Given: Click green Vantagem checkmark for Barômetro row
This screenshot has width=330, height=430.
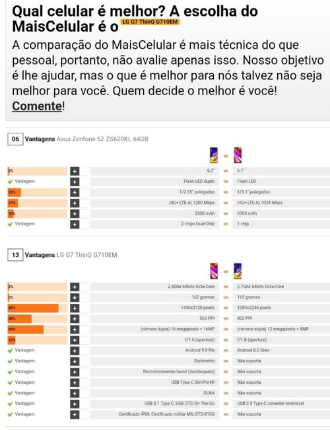Looking at the screenshot, I should [10, 361].
